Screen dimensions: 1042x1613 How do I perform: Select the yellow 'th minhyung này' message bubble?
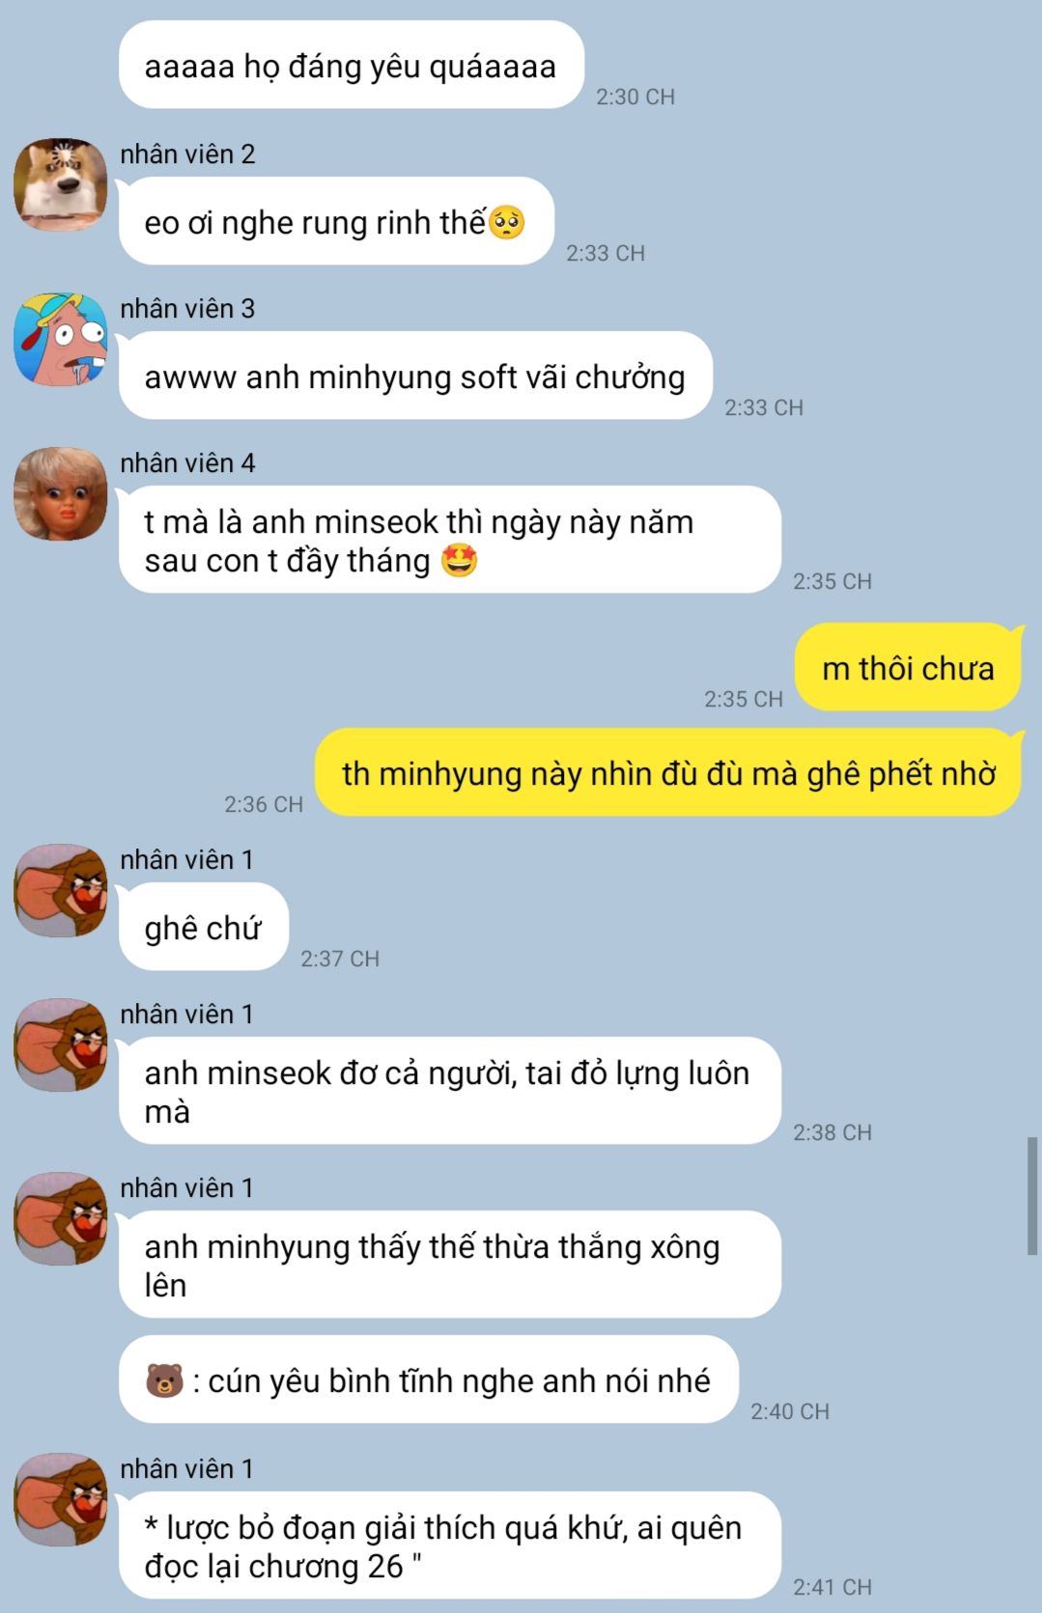[x=668, y=773]
